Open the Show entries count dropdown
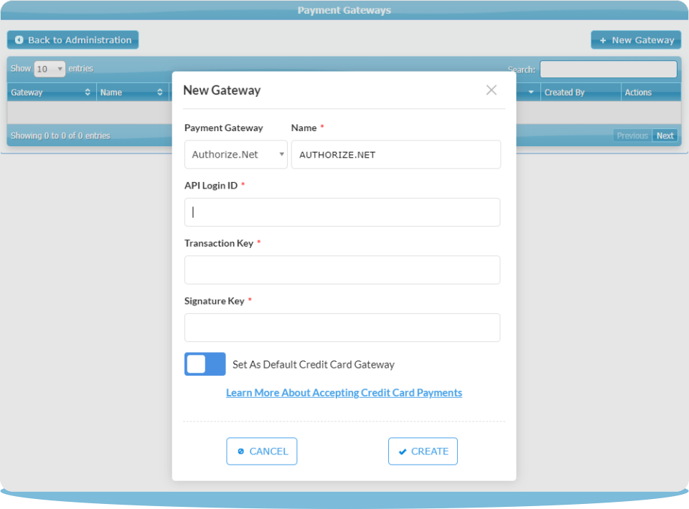The image size is (689, 509). (50, 69)
